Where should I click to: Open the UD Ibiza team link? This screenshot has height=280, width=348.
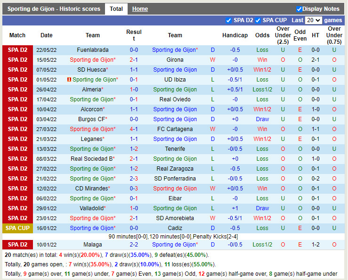pyautogui.click(x=175, y=80)
